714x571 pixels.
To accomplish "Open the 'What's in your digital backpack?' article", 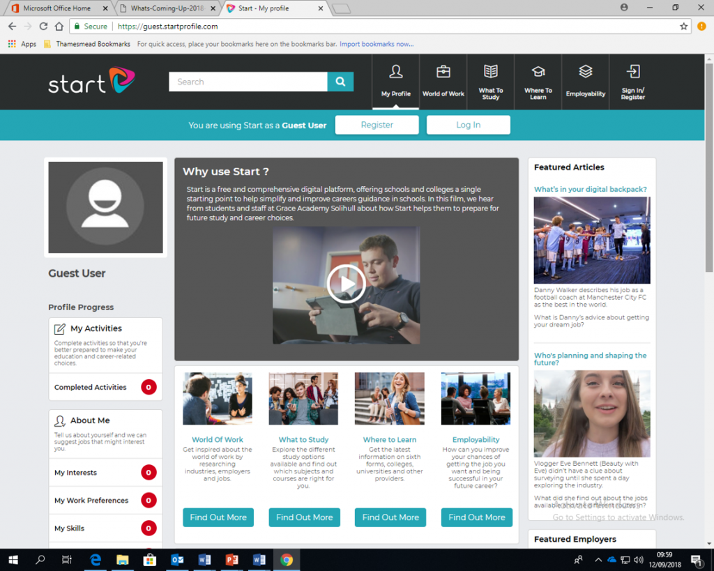I will (x=591, y=189).
